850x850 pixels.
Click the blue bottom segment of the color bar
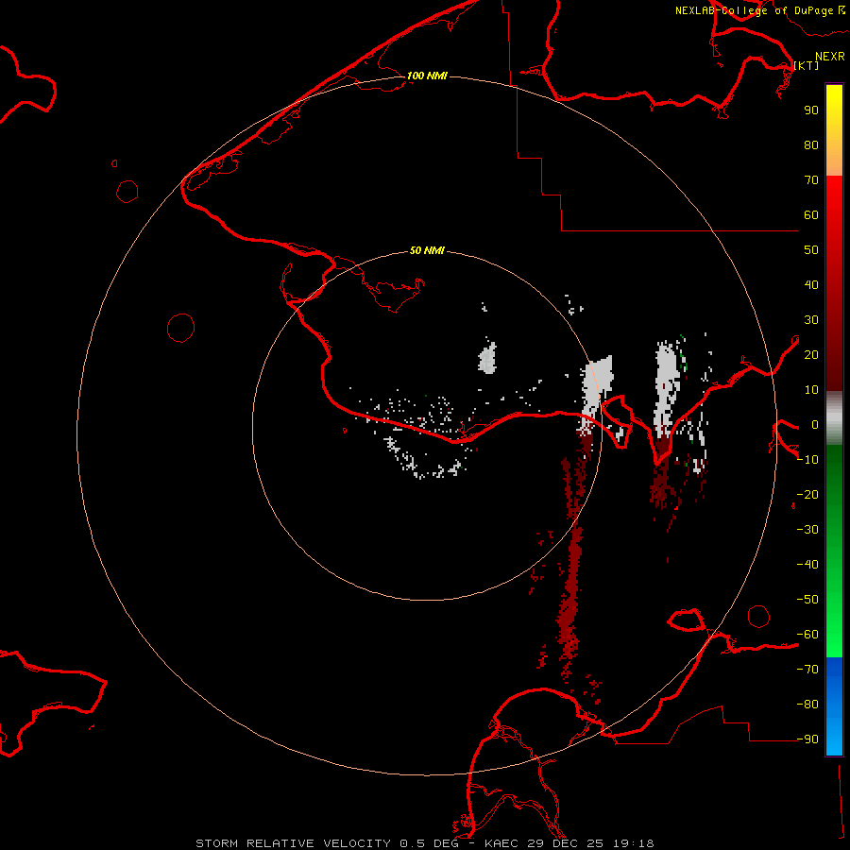point(834,706)
